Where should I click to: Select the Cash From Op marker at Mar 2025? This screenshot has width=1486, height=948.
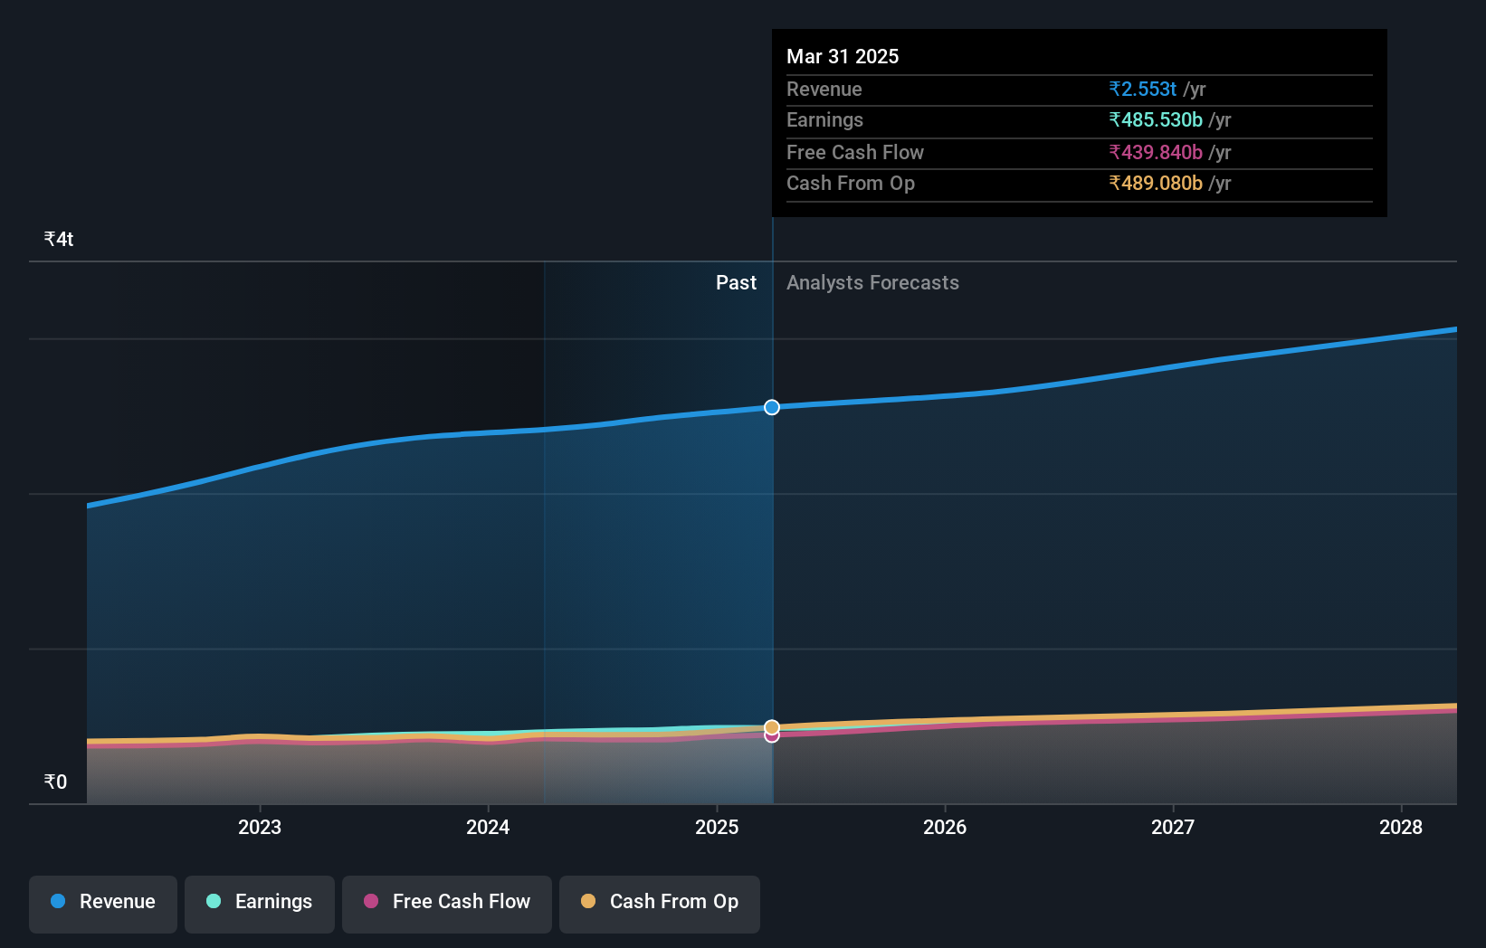tap(771, 726)
